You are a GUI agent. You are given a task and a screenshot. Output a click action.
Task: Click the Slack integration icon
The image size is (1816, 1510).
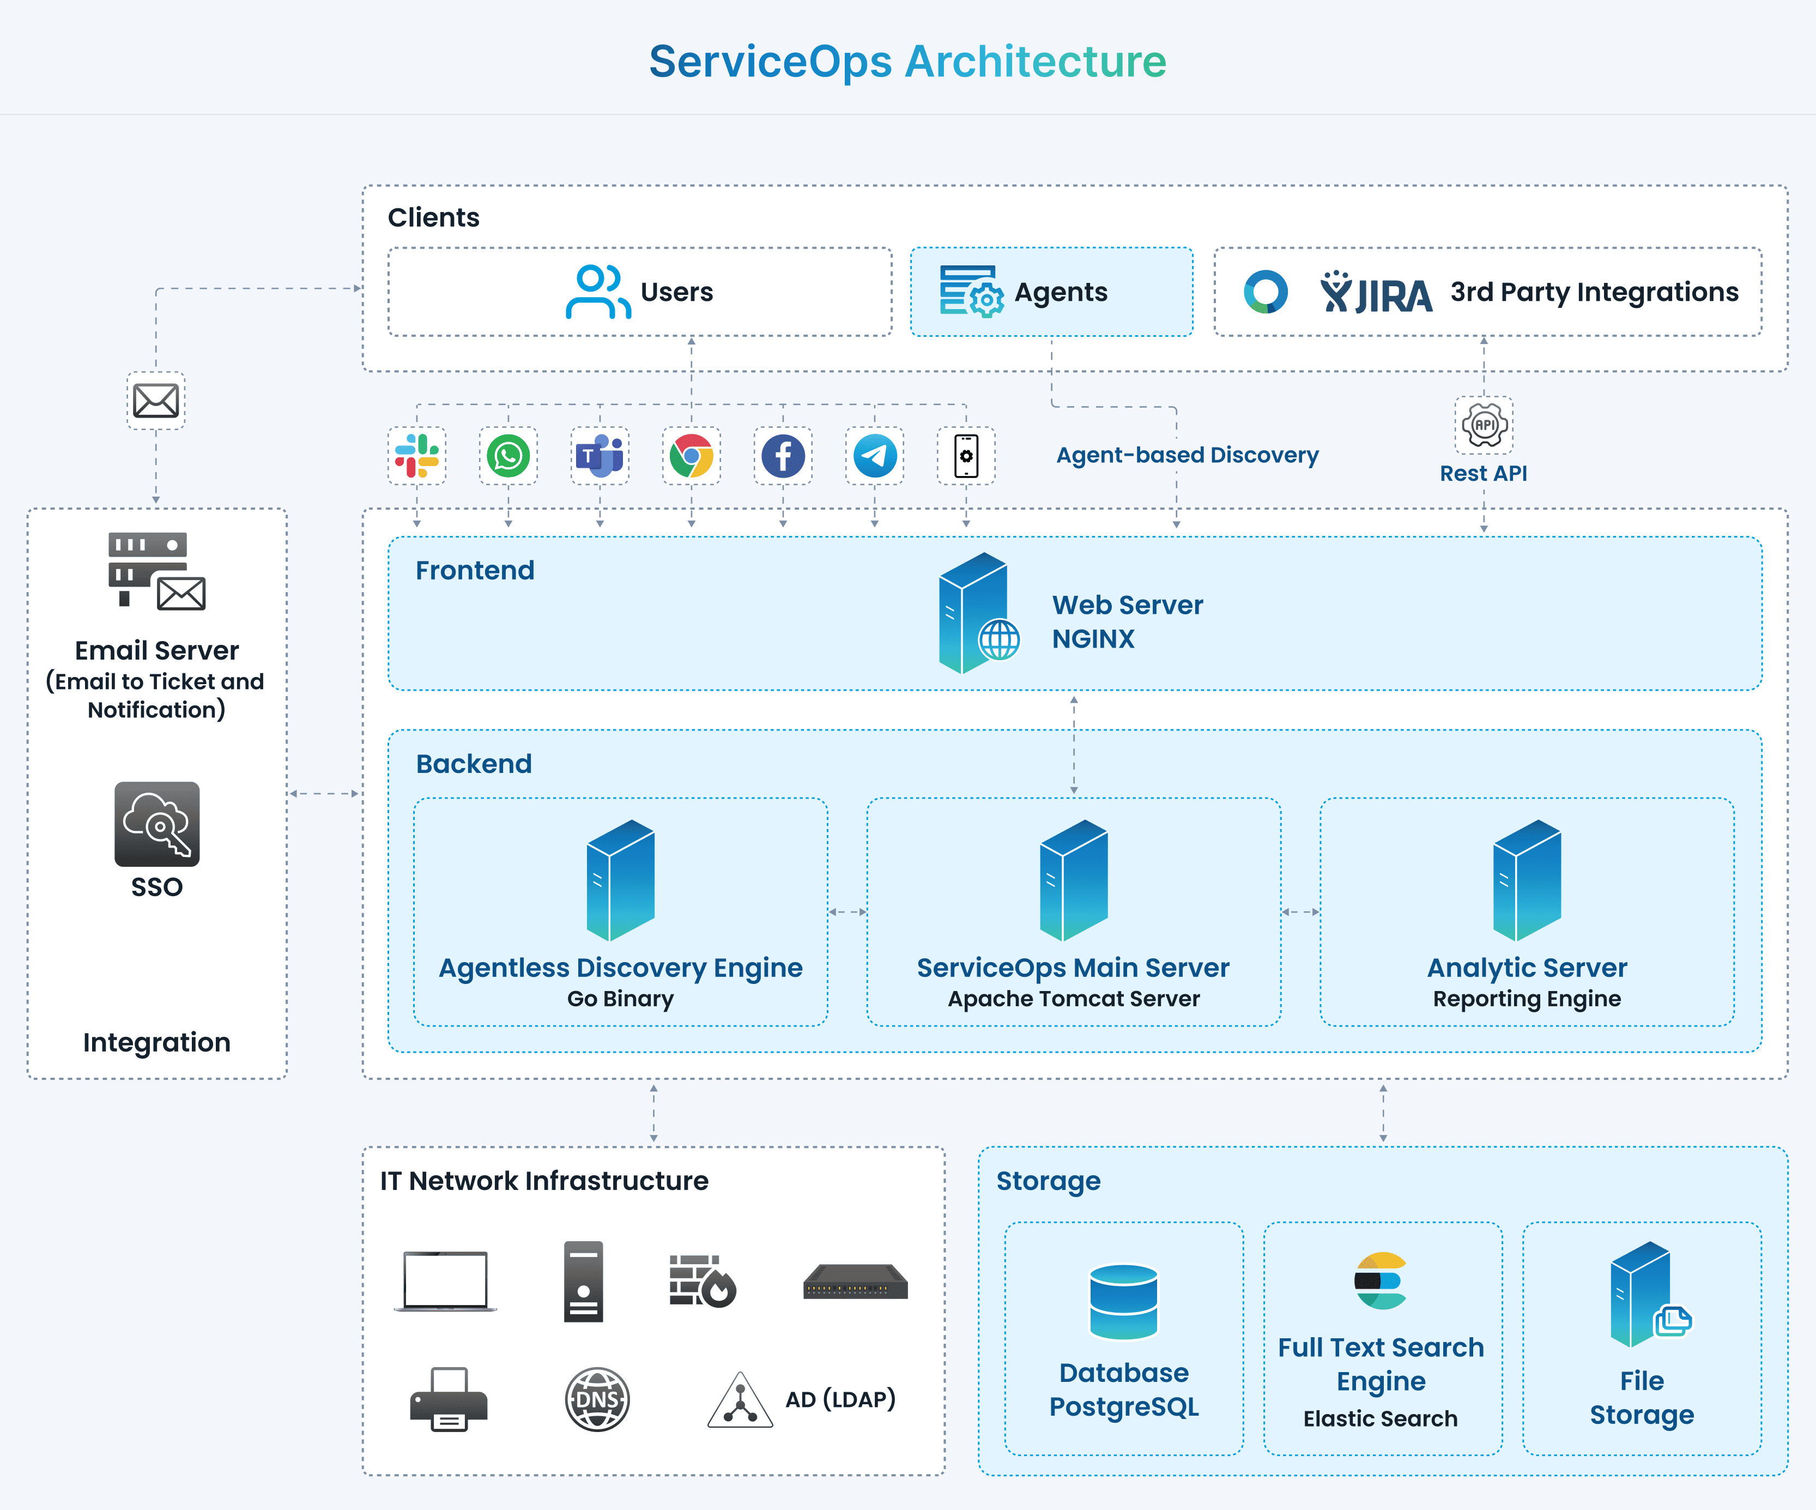(417, 456)
